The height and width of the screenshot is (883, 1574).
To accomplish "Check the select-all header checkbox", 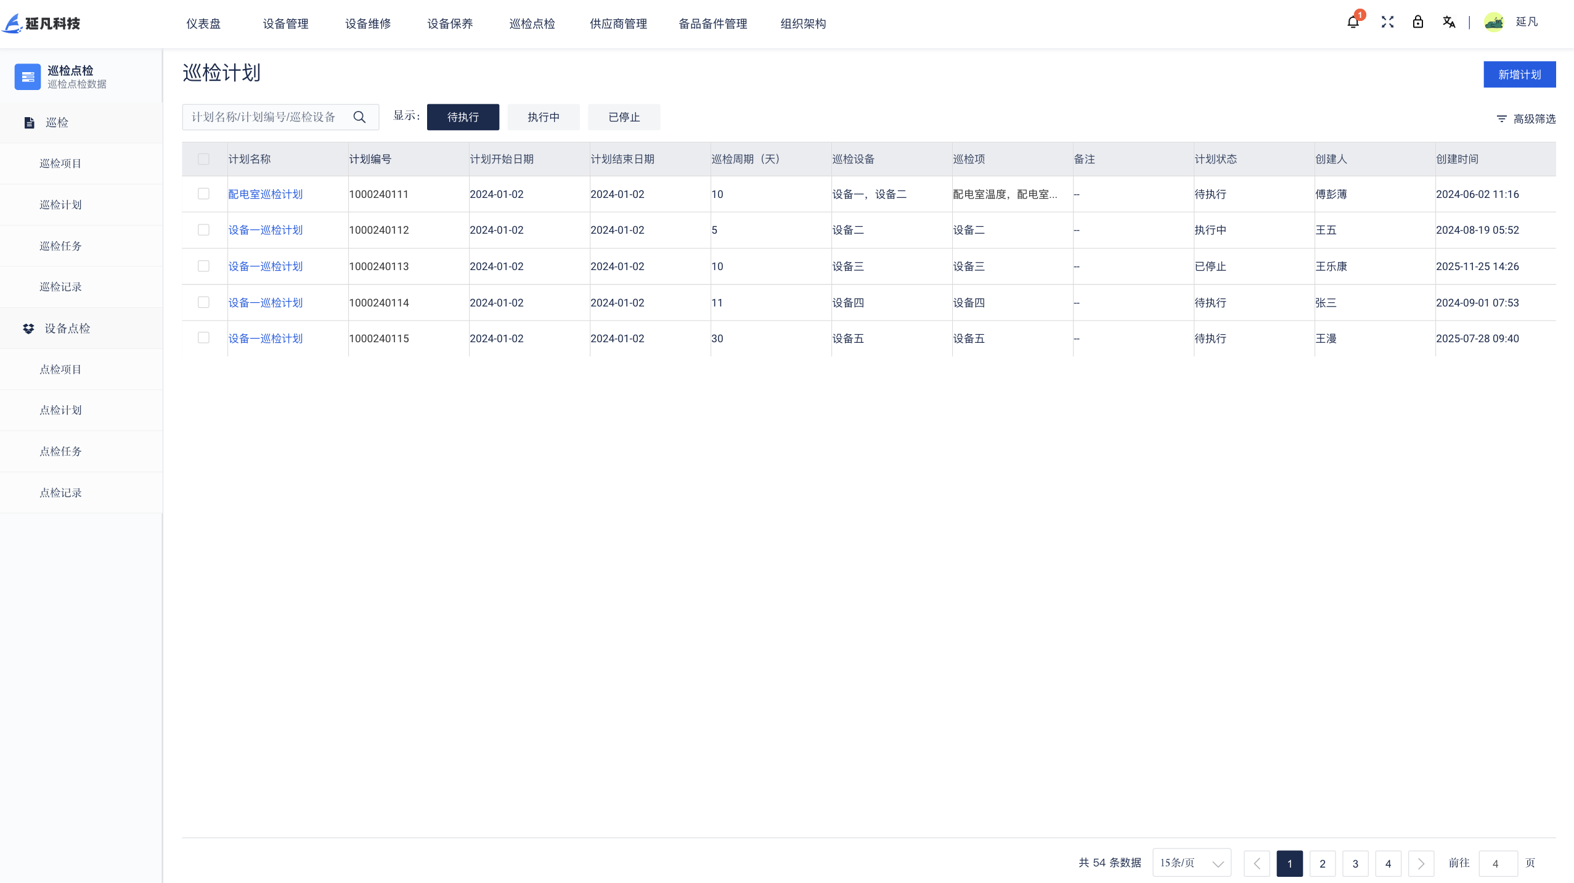I will (x=203, y=159).
